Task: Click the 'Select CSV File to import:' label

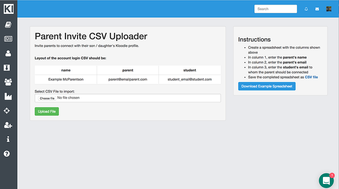Action: point(55,92)
